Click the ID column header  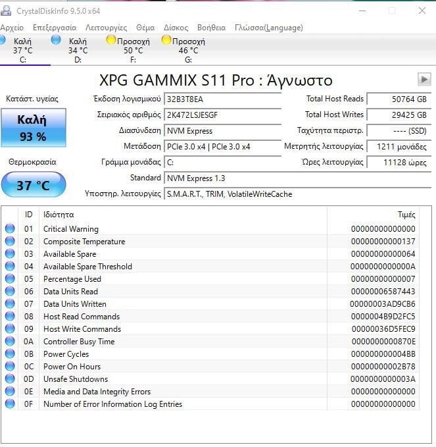click(x=28, y=215)
